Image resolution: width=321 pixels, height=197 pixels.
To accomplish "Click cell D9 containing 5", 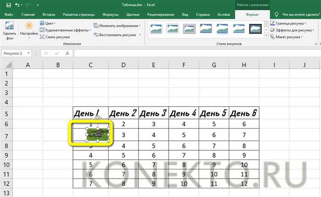I will pyautogui.click(x=123, y=155).
